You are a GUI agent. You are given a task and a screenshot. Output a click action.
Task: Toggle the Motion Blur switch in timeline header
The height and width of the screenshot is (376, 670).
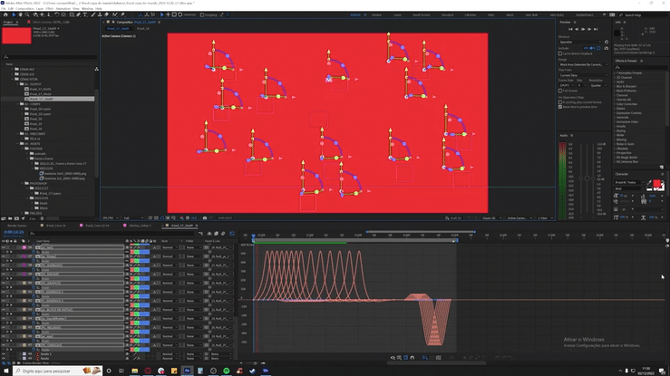pos(223,234)
